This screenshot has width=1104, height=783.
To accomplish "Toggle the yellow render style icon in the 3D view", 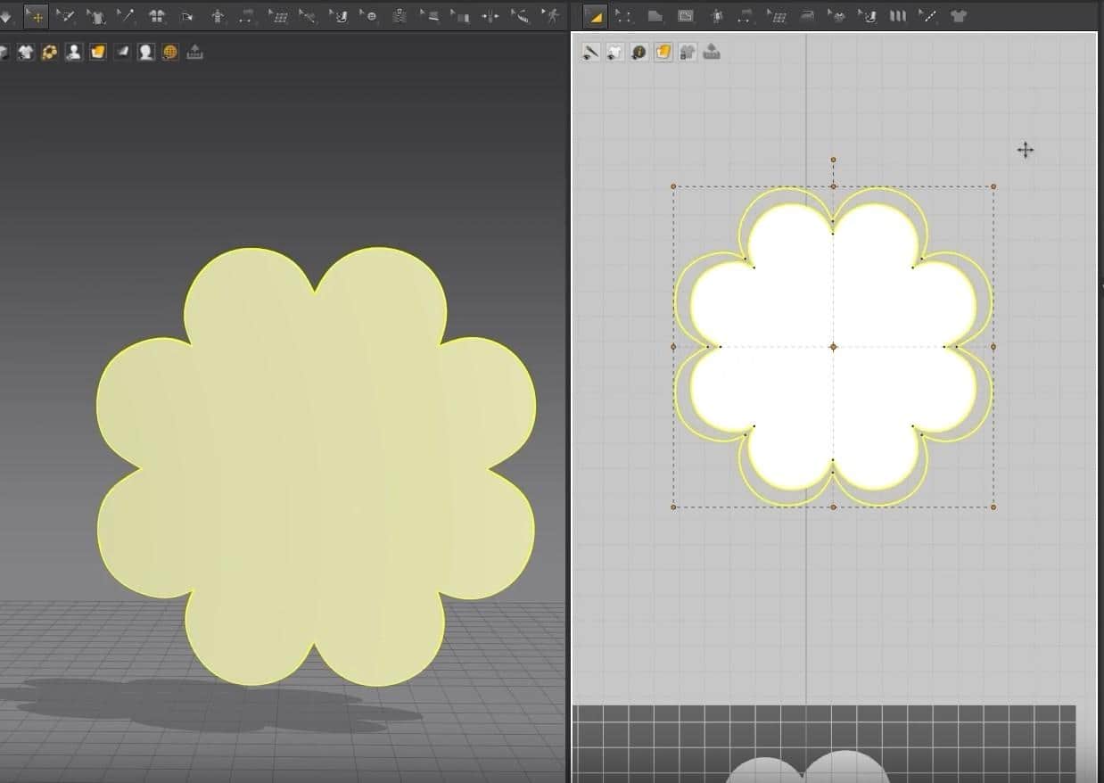I will 97,52.
